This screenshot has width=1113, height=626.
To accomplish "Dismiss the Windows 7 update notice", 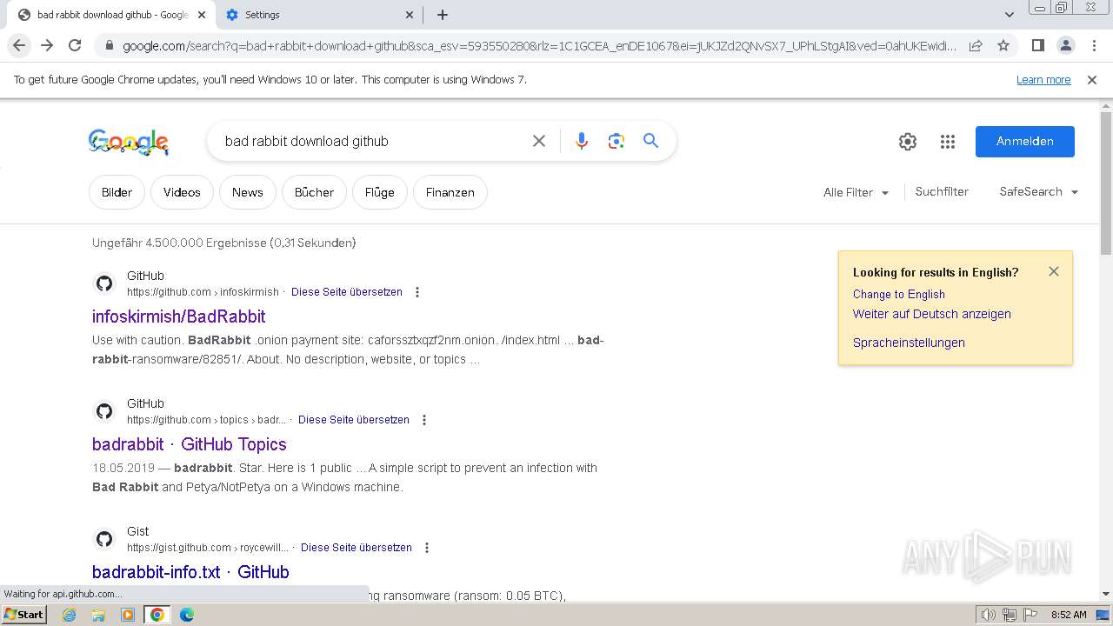I will [1092, 79].
